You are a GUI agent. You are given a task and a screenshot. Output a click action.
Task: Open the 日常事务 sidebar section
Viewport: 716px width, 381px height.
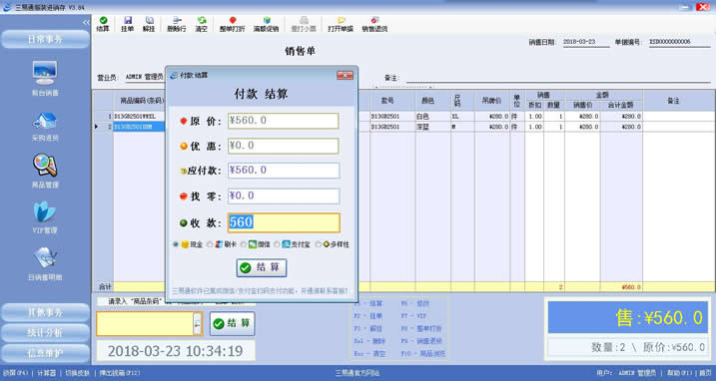[45, 39]
